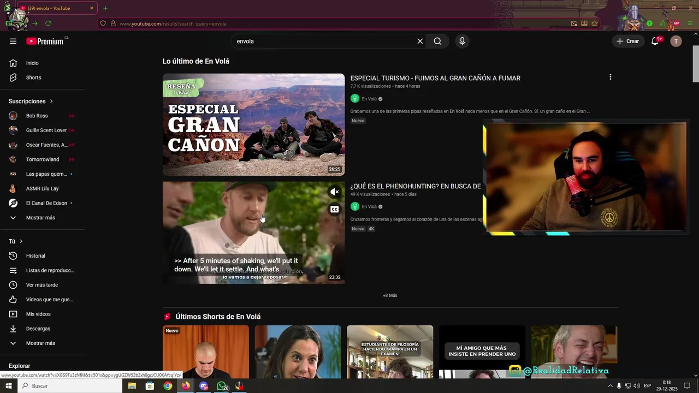The image size is (699, 393).
Task: Open File Explorer from the taskbar
Action: pos(132,386)
